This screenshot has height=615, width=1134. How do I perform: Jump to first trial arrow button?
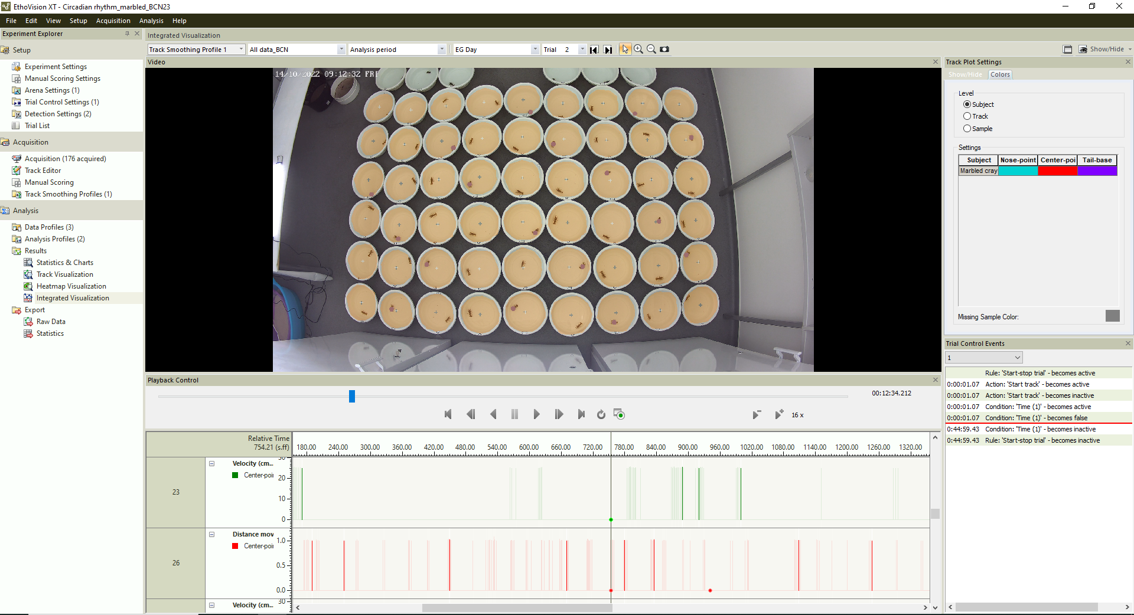pos(594,50)
